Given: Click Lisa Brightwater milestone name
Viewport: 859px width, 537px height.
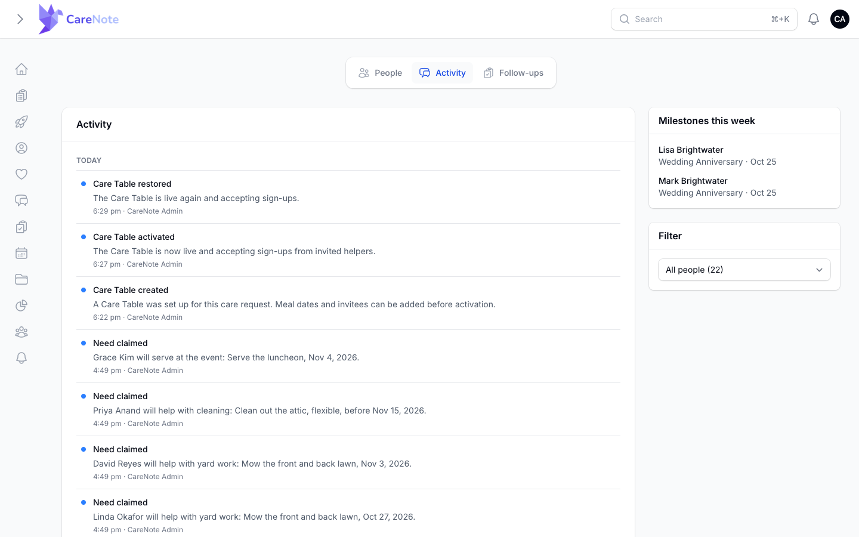Looking at the screenshot, I should pos(691,150).
